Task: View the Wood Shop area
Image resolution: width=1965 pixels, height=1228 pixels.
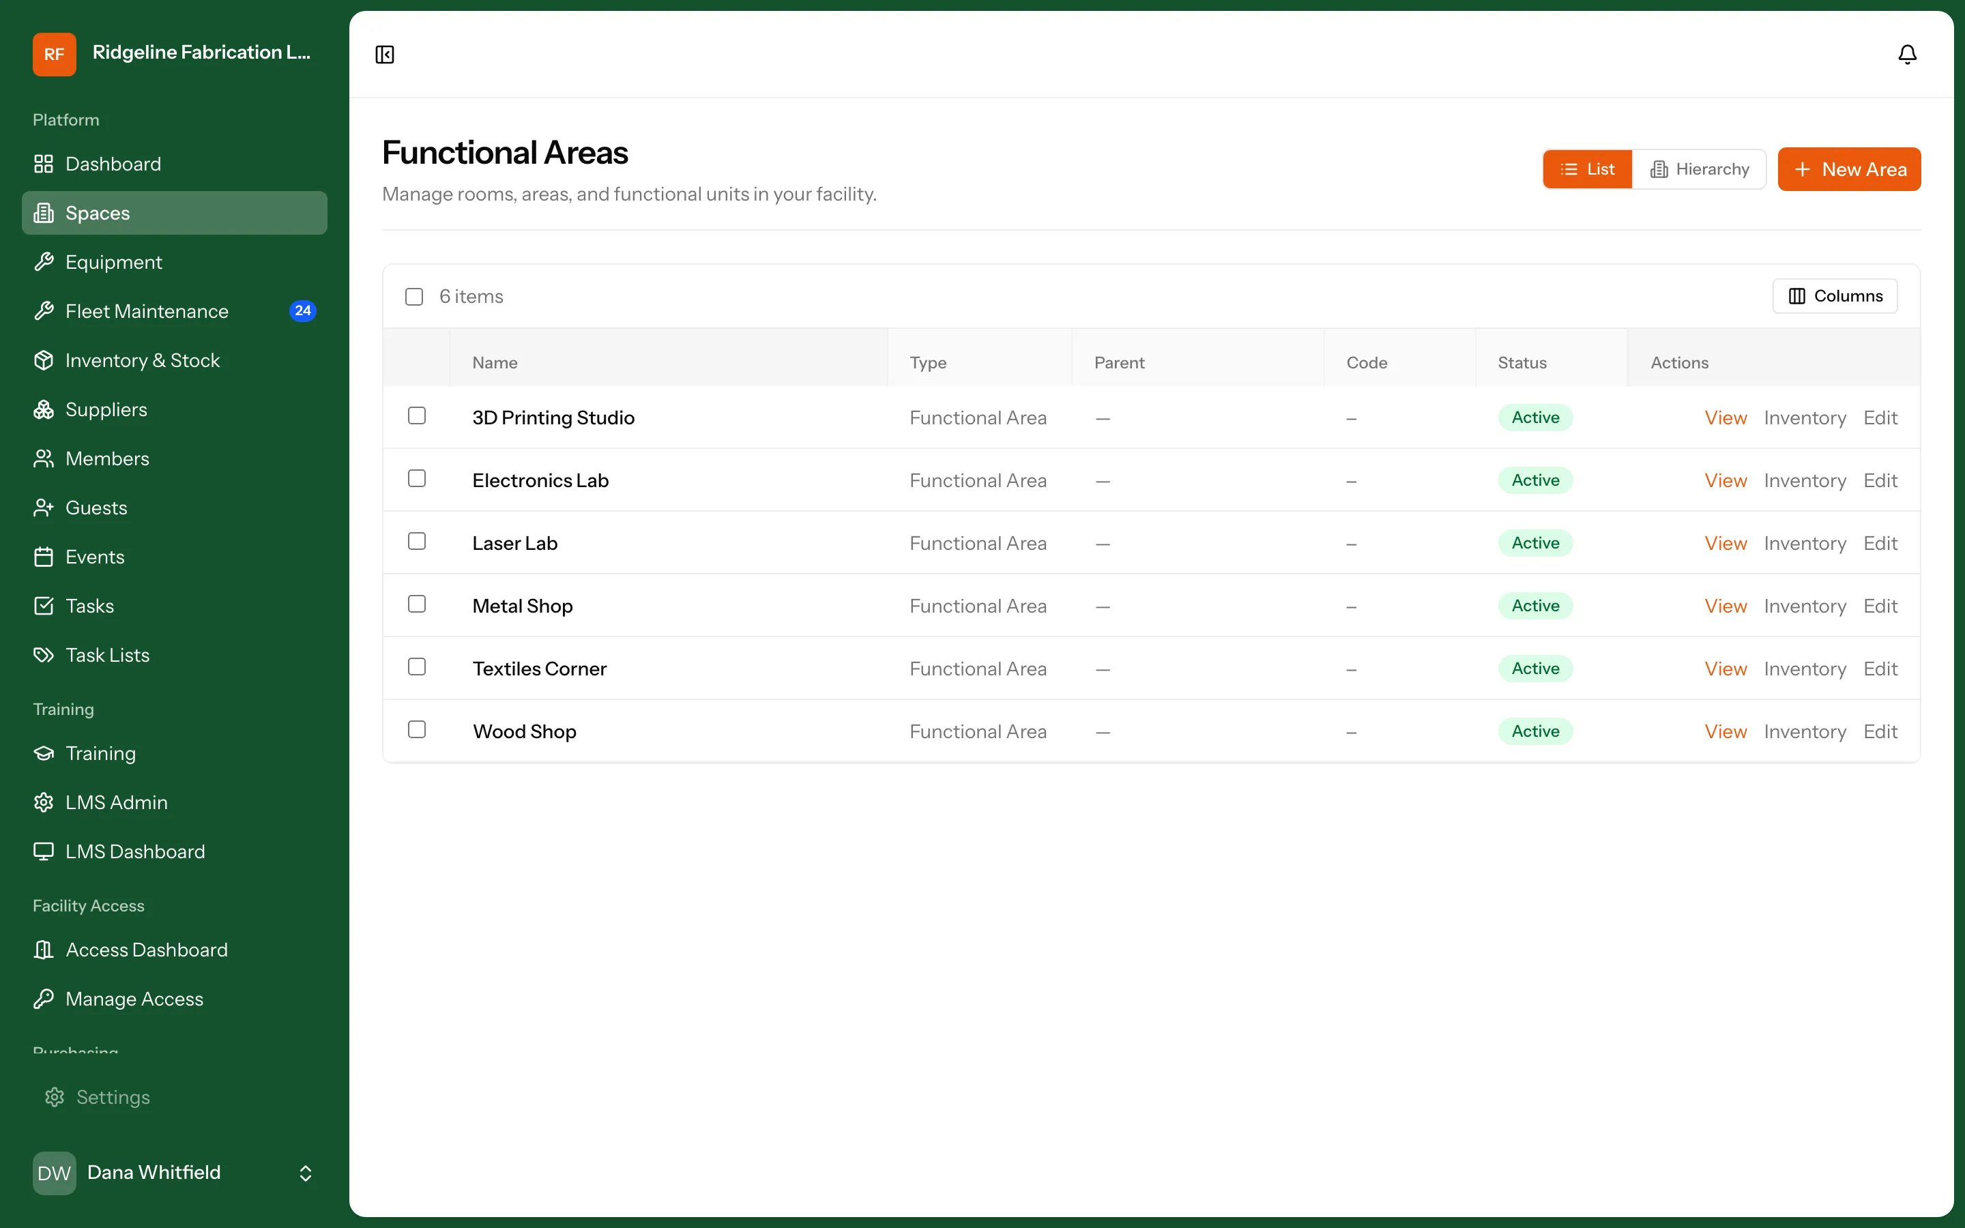Action: coord(1726,732)
